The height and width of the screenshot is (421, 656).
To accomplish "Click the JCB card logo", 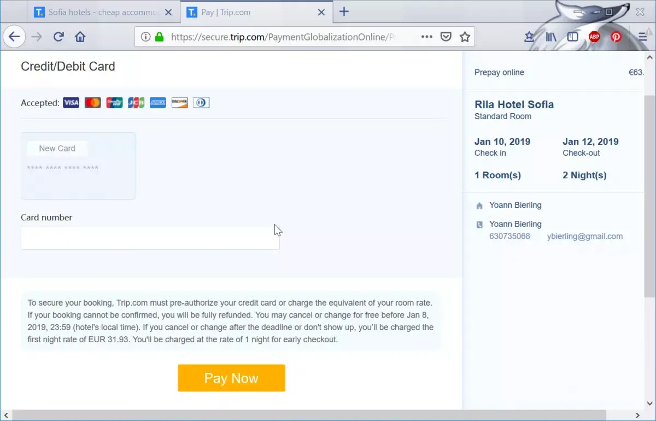I will coord(136,103).
